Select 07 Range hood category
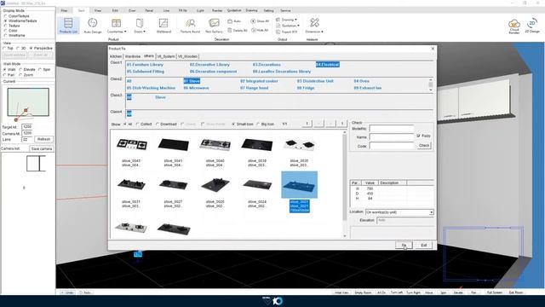 (x=254, y=88)
